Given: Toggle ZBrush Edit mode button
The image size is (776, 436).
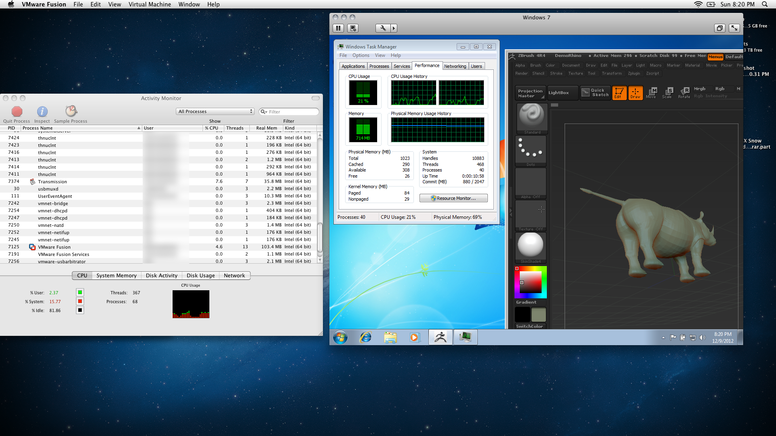Looking at the screenshot, I should [x=619, y=93].
